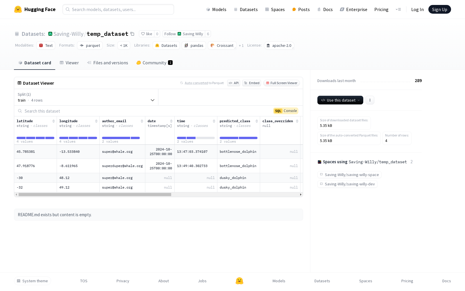Open the TOS footer link

click(x=84, y=281)
